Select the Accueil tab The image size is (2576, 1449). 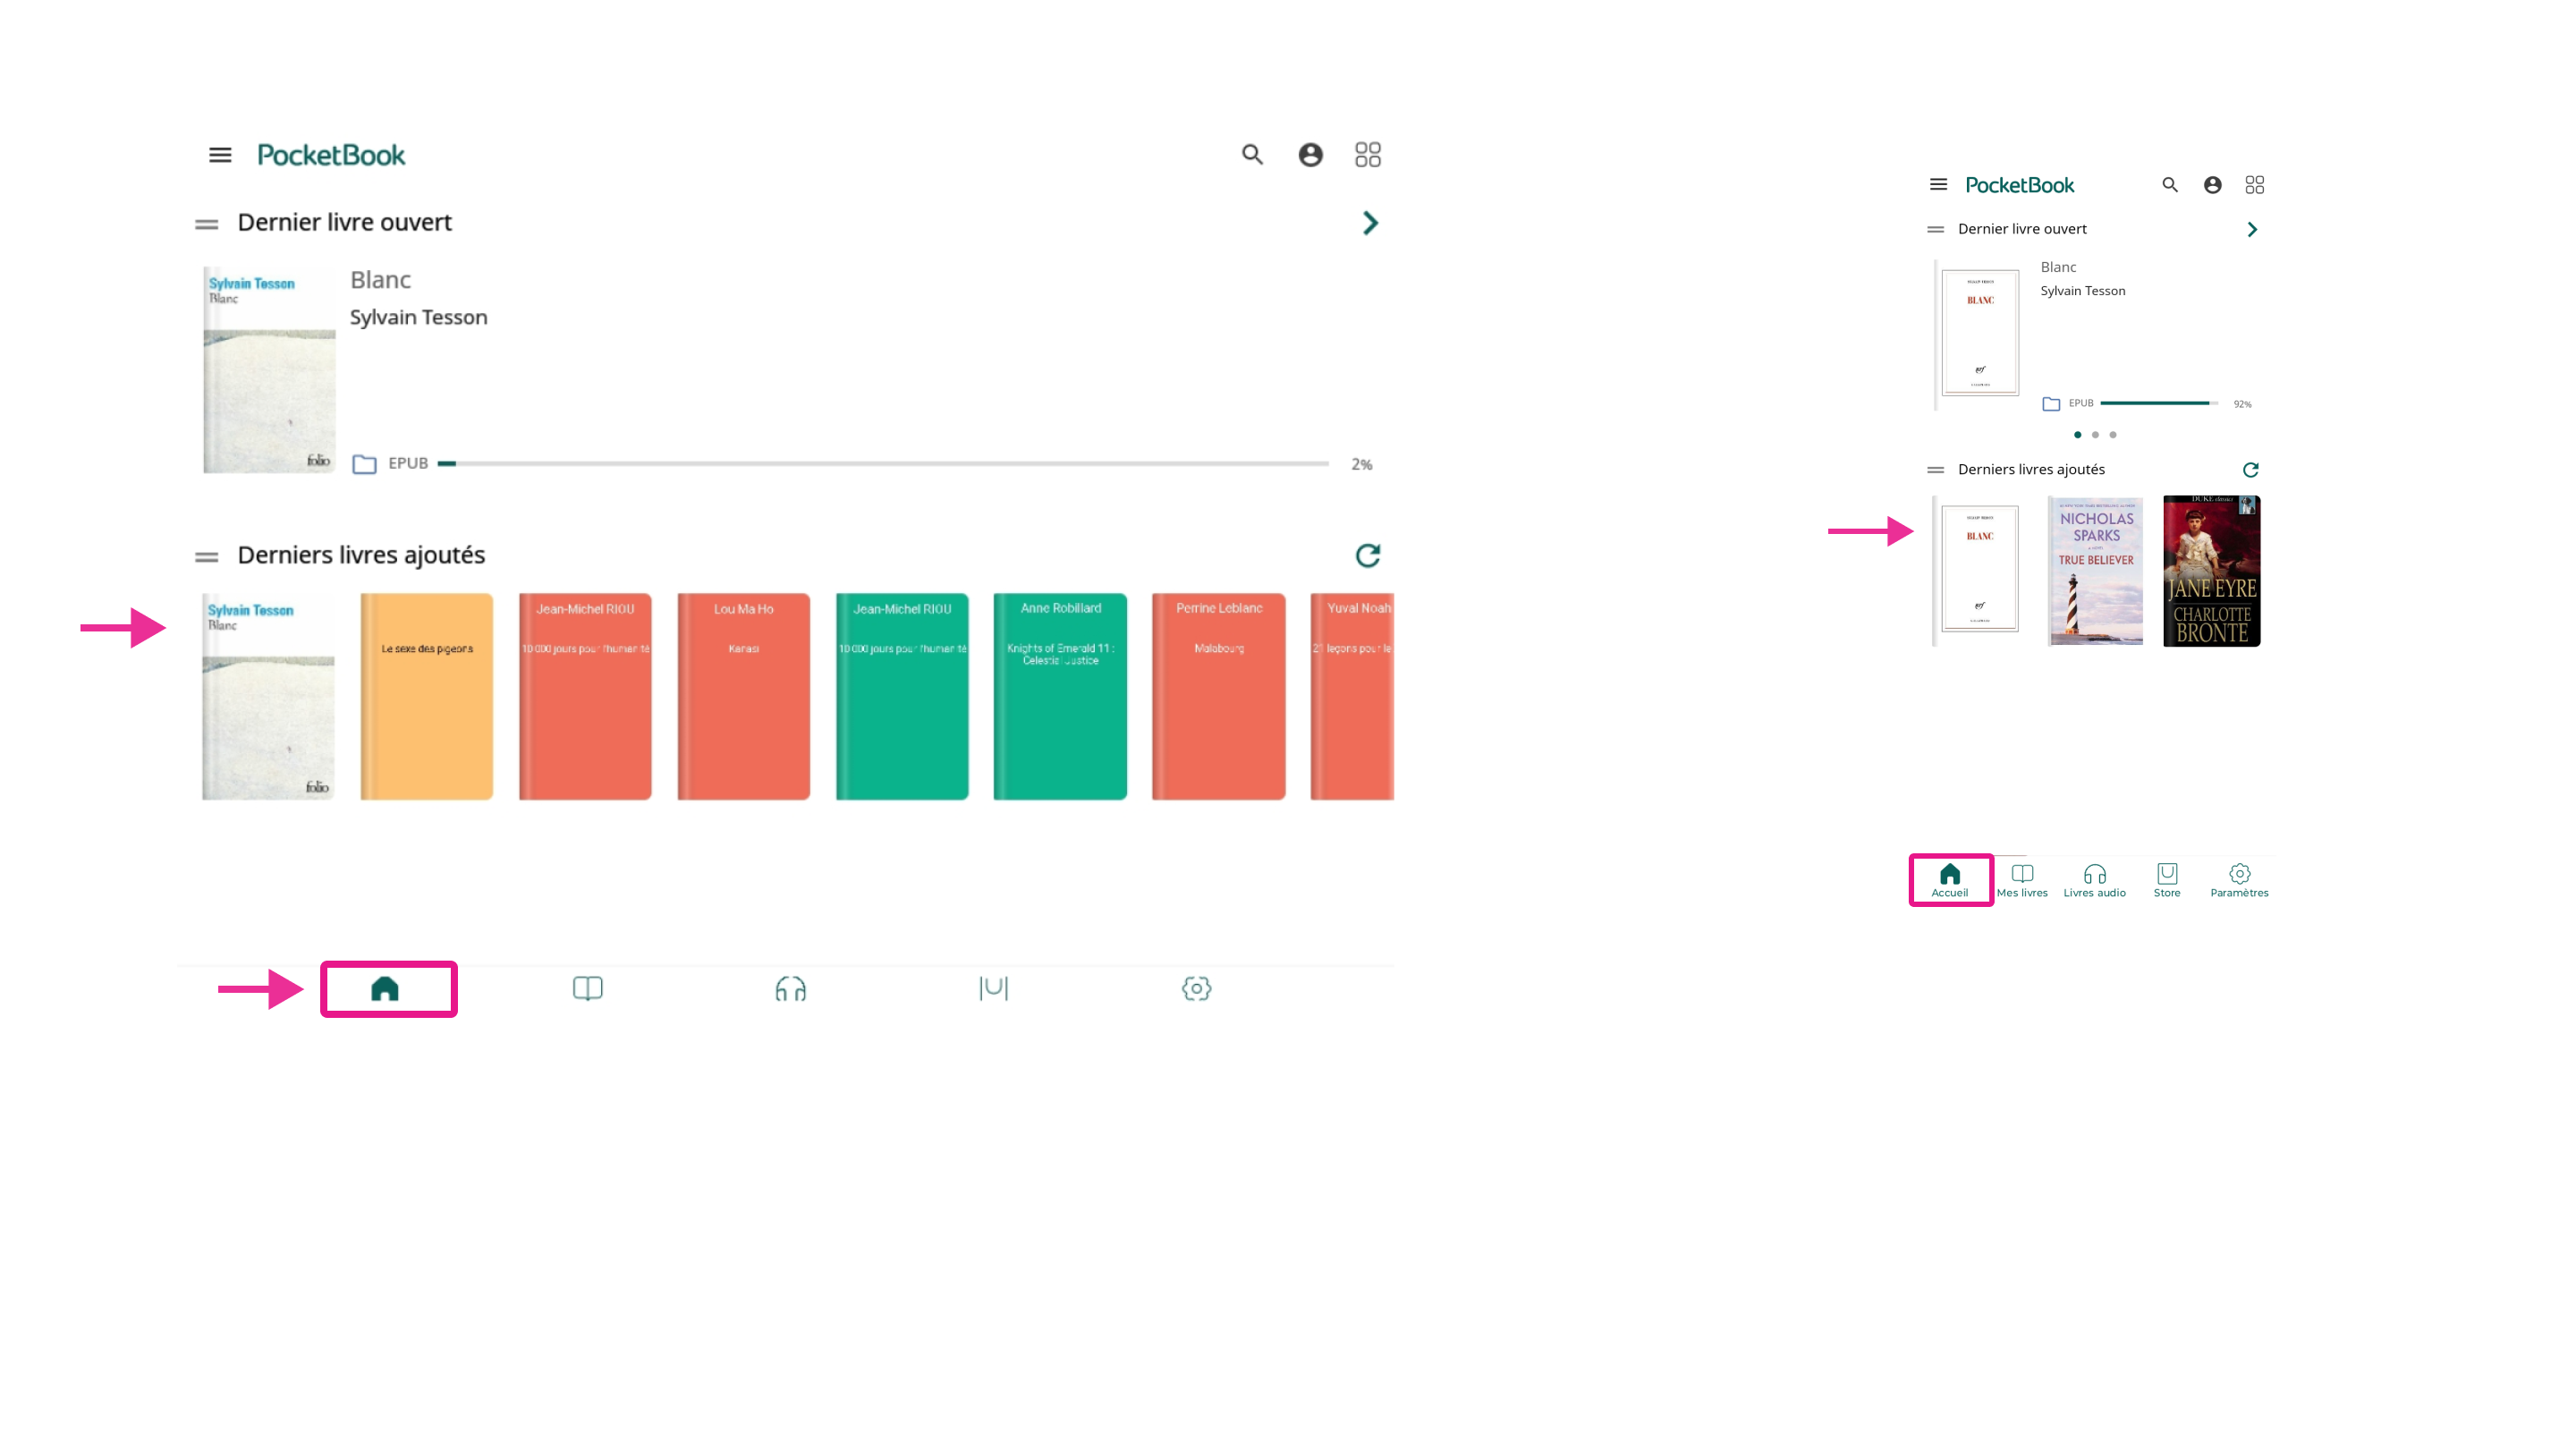pos(1950,881)
